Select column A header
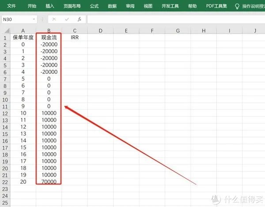The image size is (265, 207). coord(23,31)
